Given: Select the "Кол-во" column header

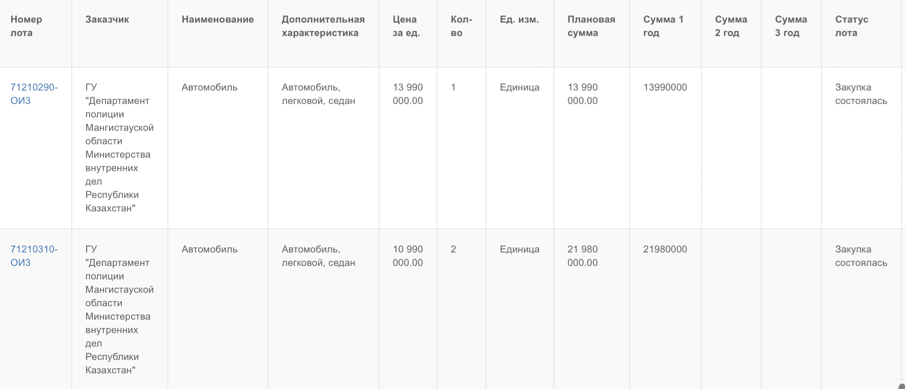Looking at the screenshot, I should point(461,26).
